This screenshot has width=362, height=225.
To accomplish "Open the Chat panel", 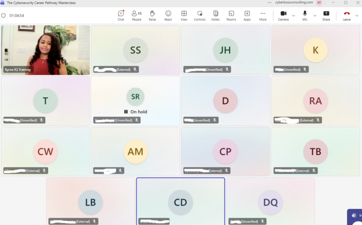I will [x=121, y=16].
